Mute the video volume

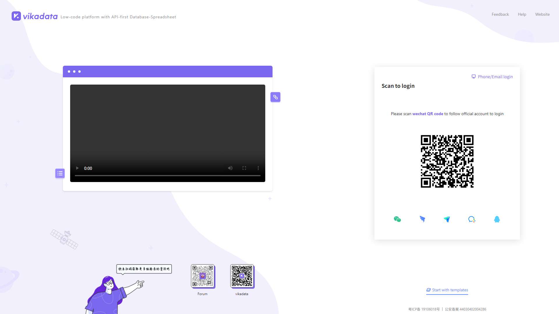230,168
